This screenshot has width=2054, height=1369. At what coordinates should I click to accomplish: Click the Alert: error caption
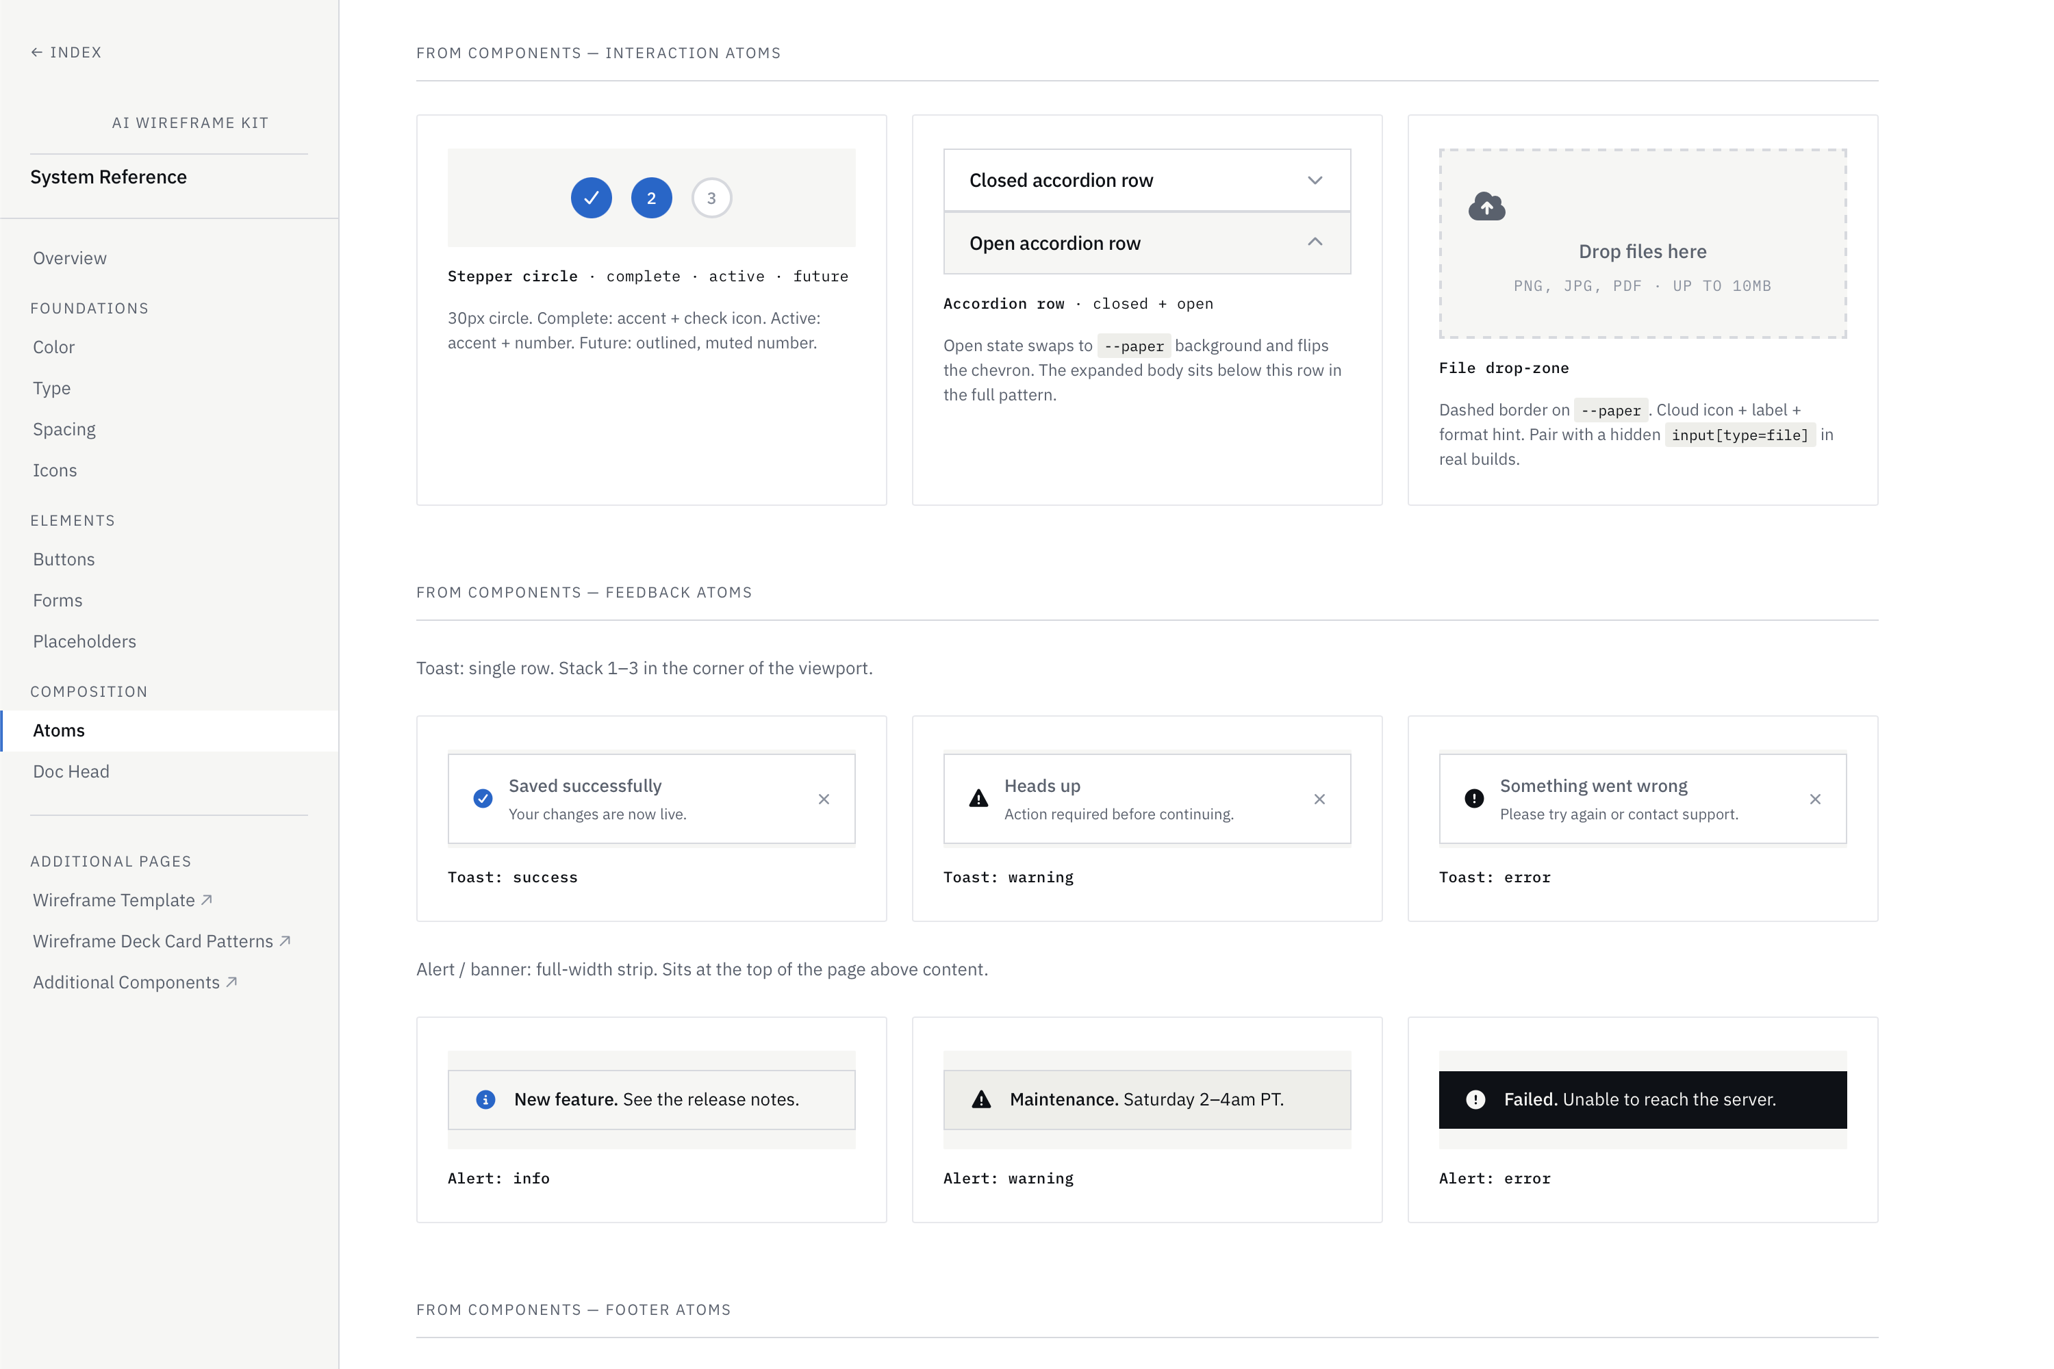coord(1494,1179)
